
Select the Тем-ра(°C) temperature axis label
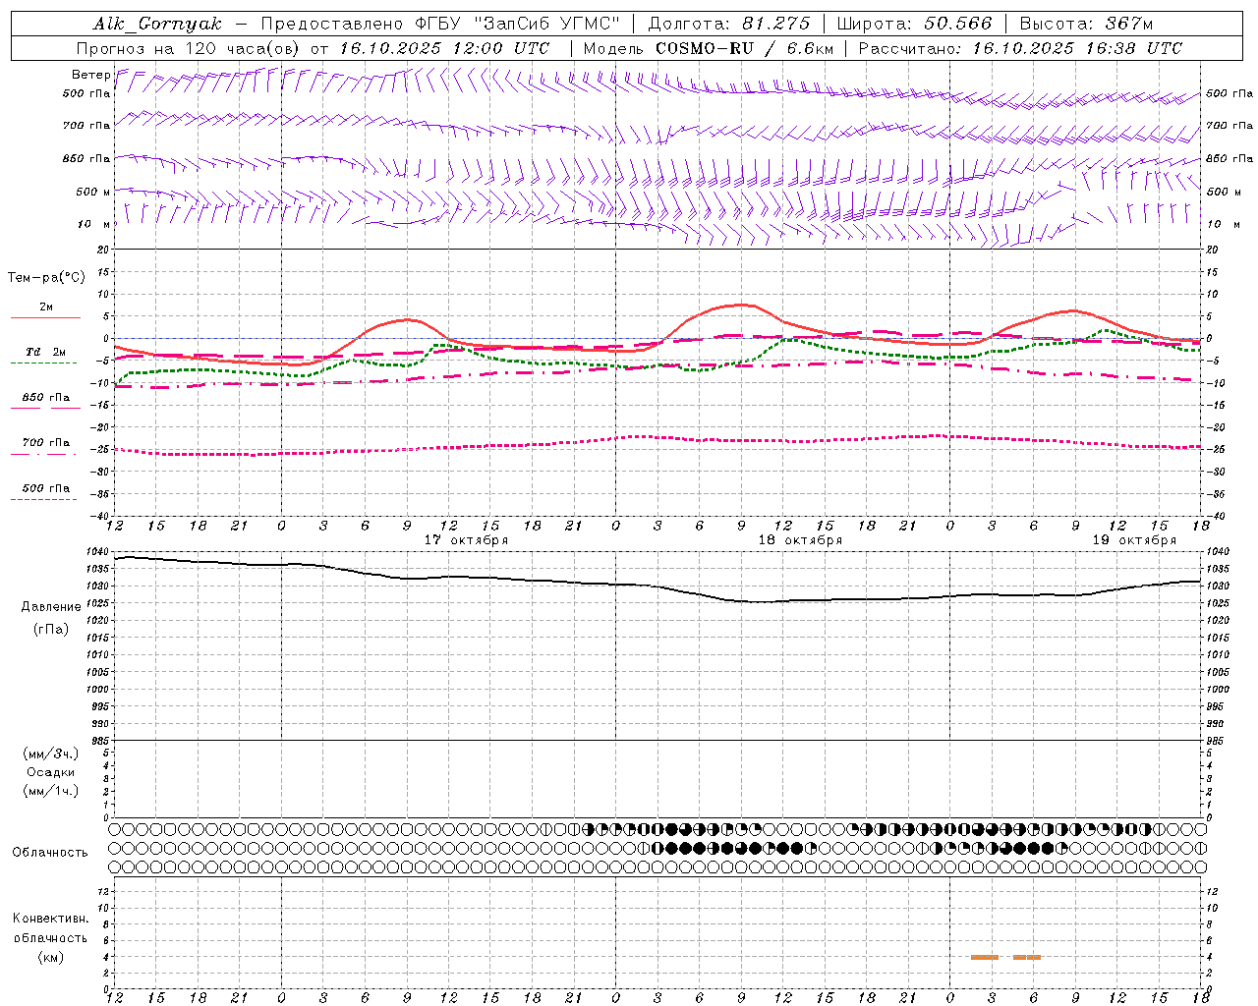[46, 278]
